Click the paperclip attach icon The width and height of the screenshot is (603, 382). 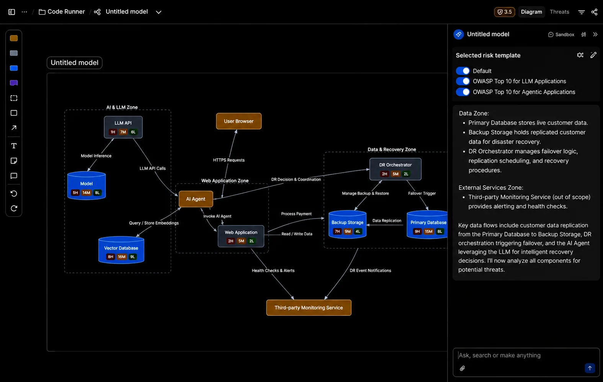point(462,368)
